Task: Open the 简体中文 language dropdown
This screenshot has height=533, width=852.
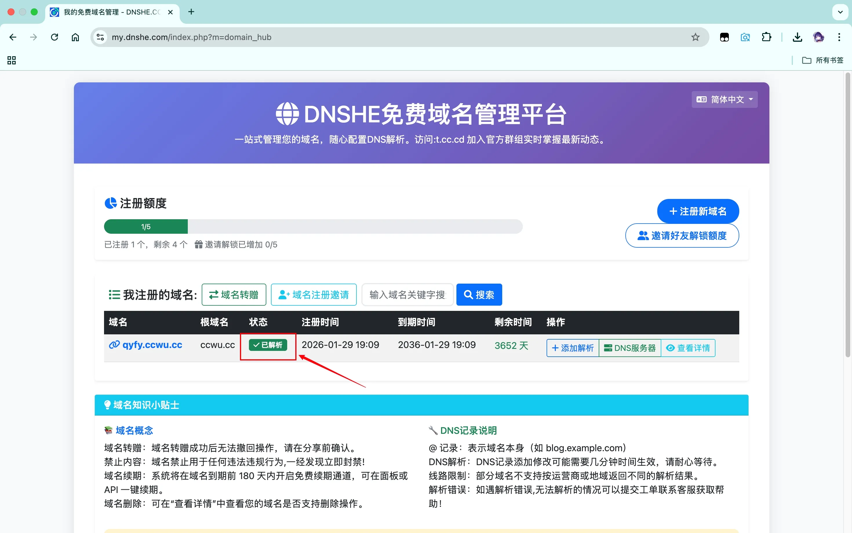Action: point(724,99)
